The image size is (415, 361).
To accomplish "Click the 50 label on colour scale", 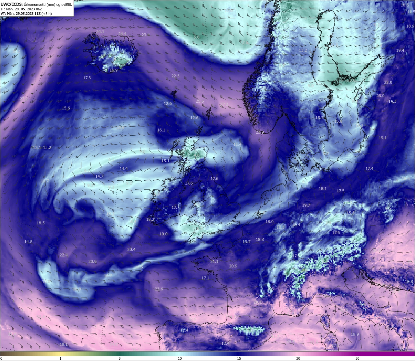I will (357, 358).
